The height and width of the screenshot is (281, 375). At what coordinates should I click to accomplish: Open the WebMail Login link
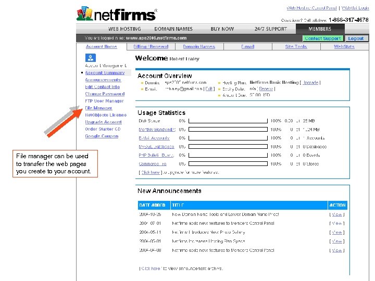(355, 8)
